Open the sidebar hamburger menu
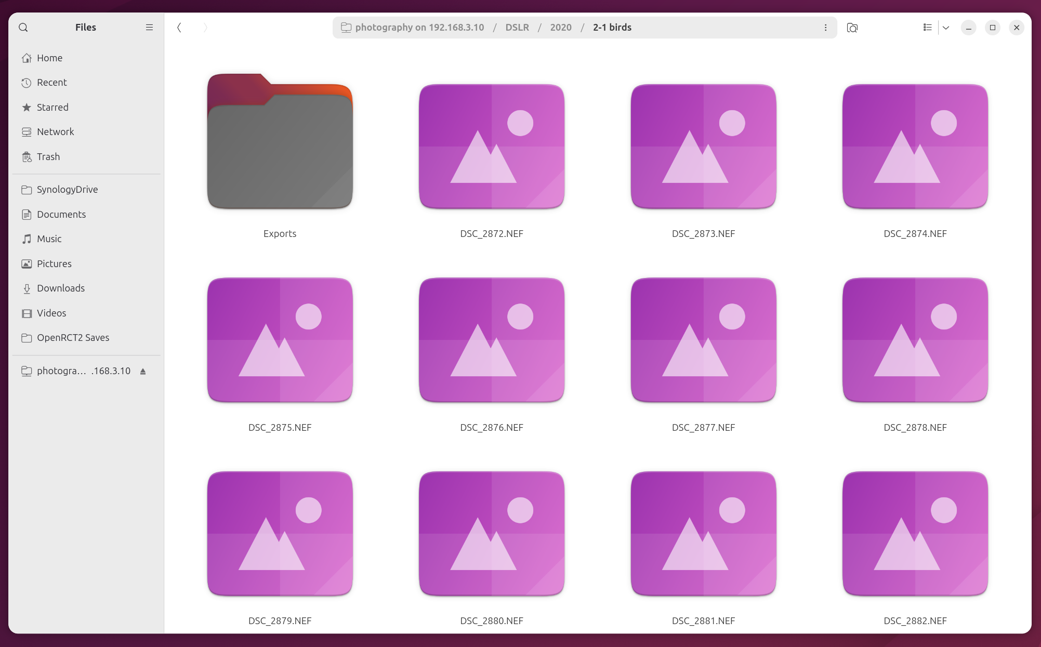Screen dimensions: 1041x647 [149, 28]
